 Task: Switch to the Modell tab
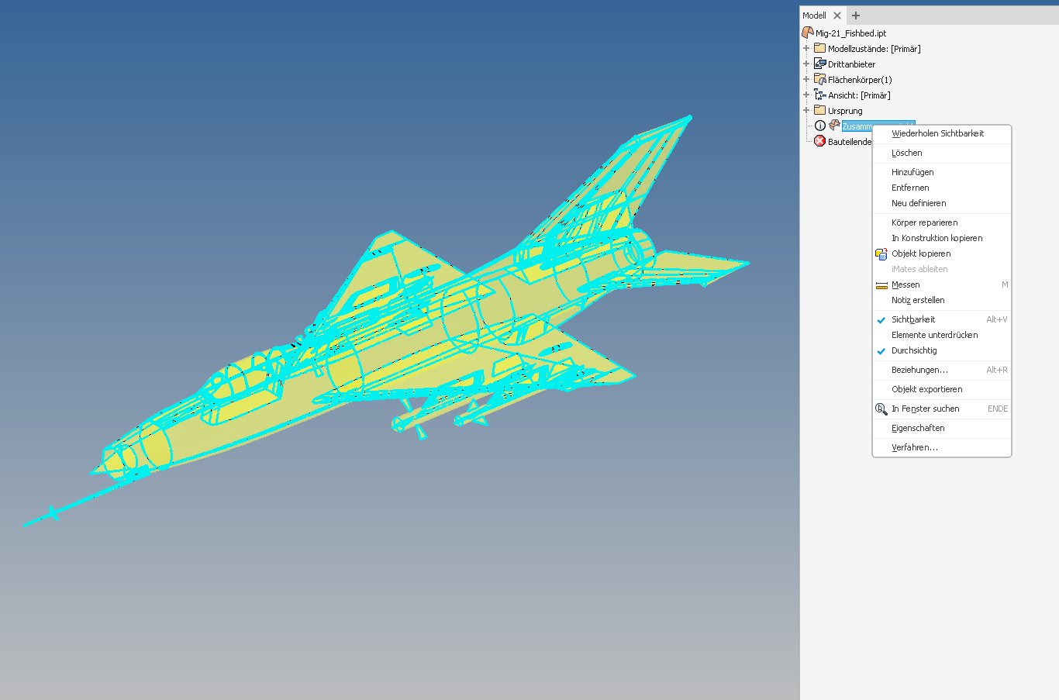pos(814,15)
